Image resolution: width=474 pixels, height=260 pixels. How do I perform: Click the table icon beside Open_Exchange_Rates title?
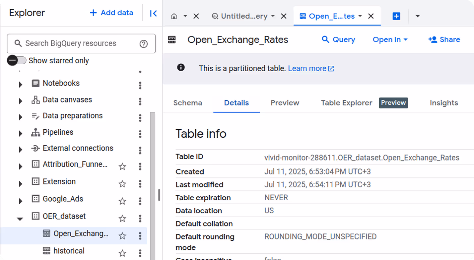pos(172,40)
